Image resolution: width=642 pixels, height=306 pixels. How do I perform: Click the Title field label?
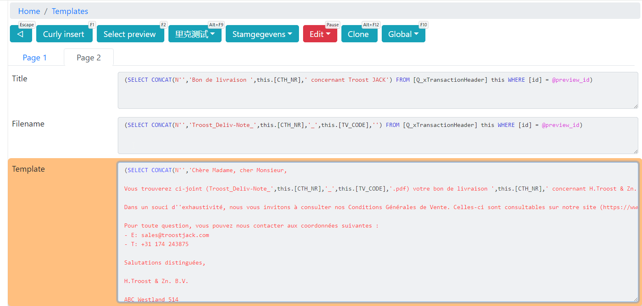pos(20,78)
